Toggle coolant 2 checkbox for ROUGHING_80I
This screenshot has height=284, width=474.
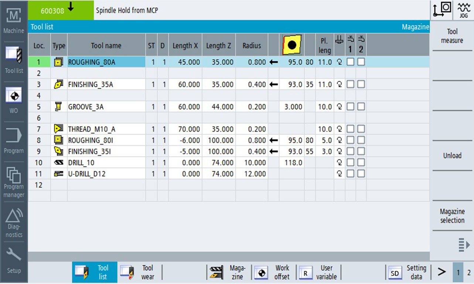click(361, 140)
